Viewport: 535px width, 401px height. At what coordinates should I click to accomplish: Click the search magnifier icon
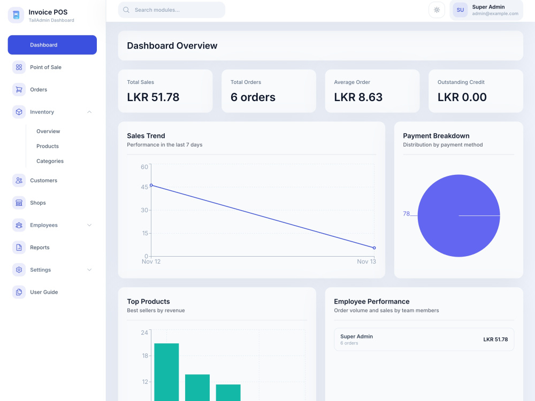coord(126,10)
